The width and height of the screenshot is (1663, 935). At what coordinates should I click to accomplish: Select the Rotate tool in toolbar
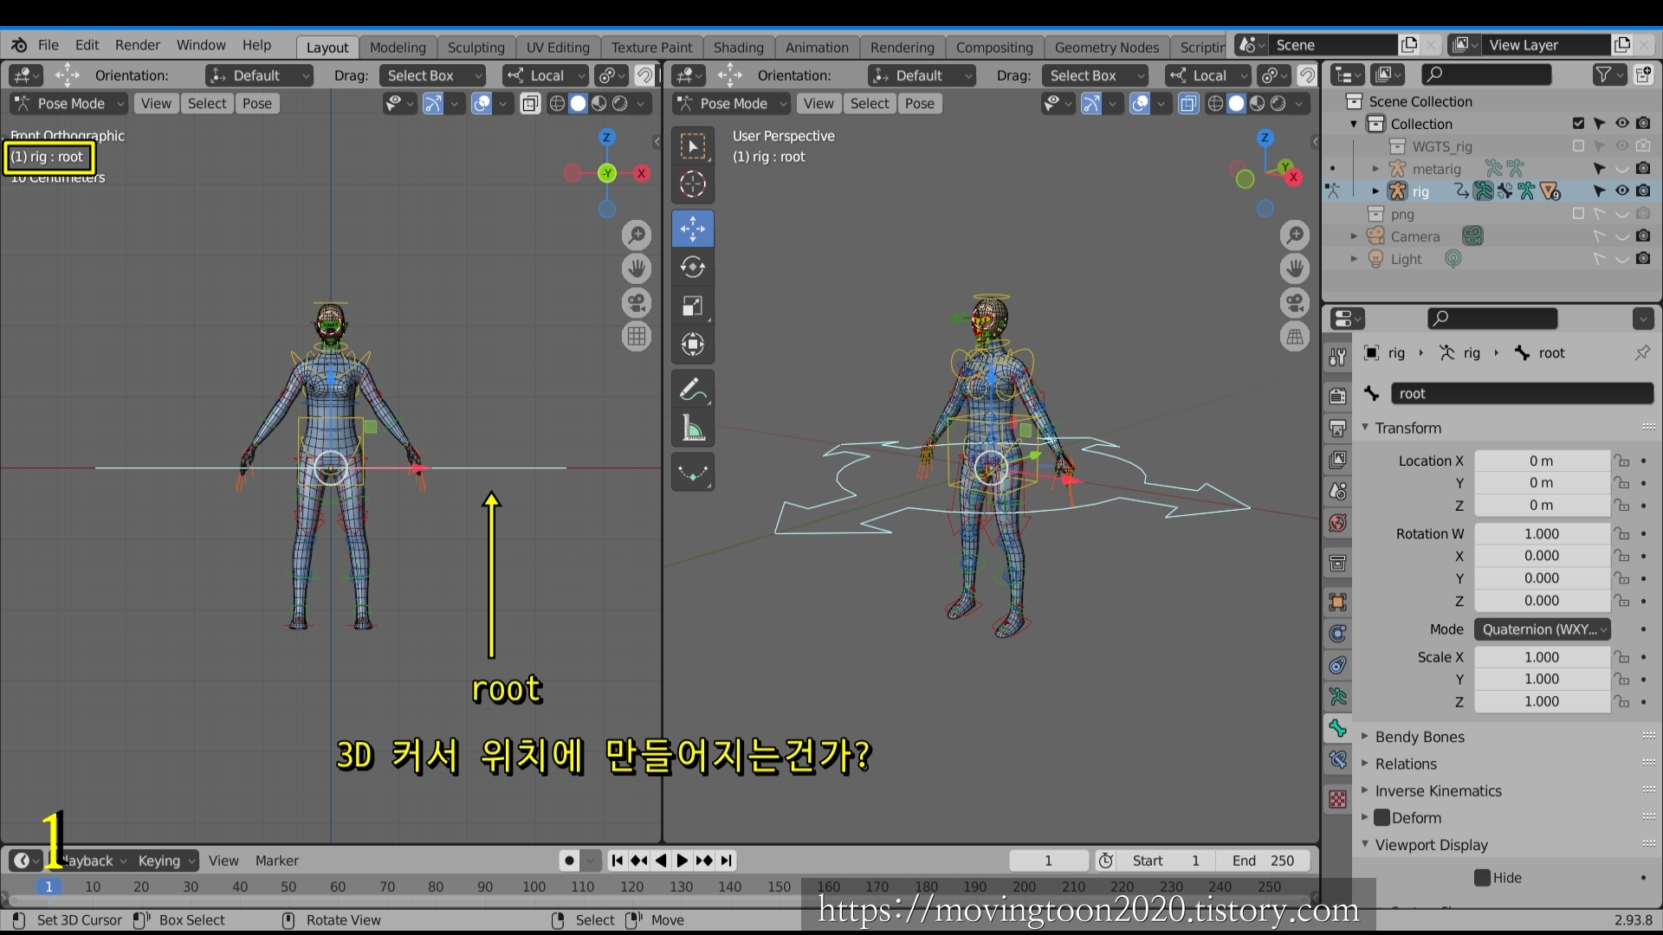693,268
